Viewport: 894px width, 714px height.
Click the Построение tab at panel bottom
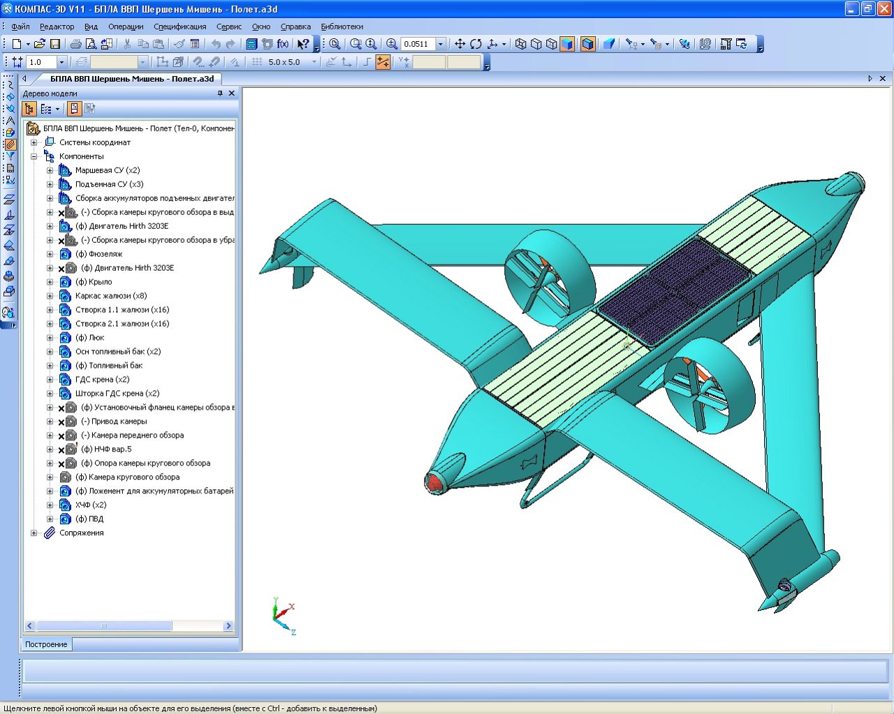click(x=47, y=644)
